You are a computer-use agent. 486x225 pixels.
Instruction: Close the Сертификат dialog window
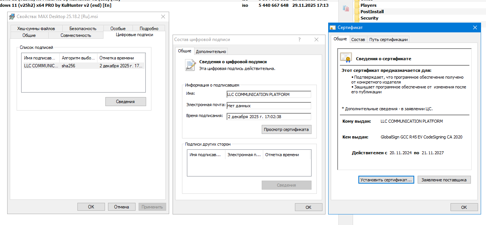[x=475, y=28]
